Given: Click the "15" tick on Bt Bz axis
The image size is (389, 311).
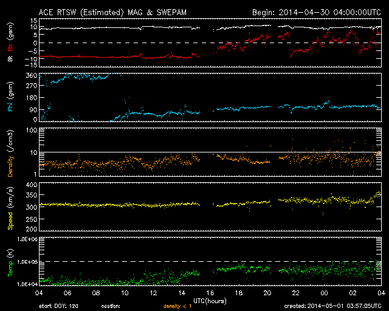Looking at the screenshot, I should [34, 21].
